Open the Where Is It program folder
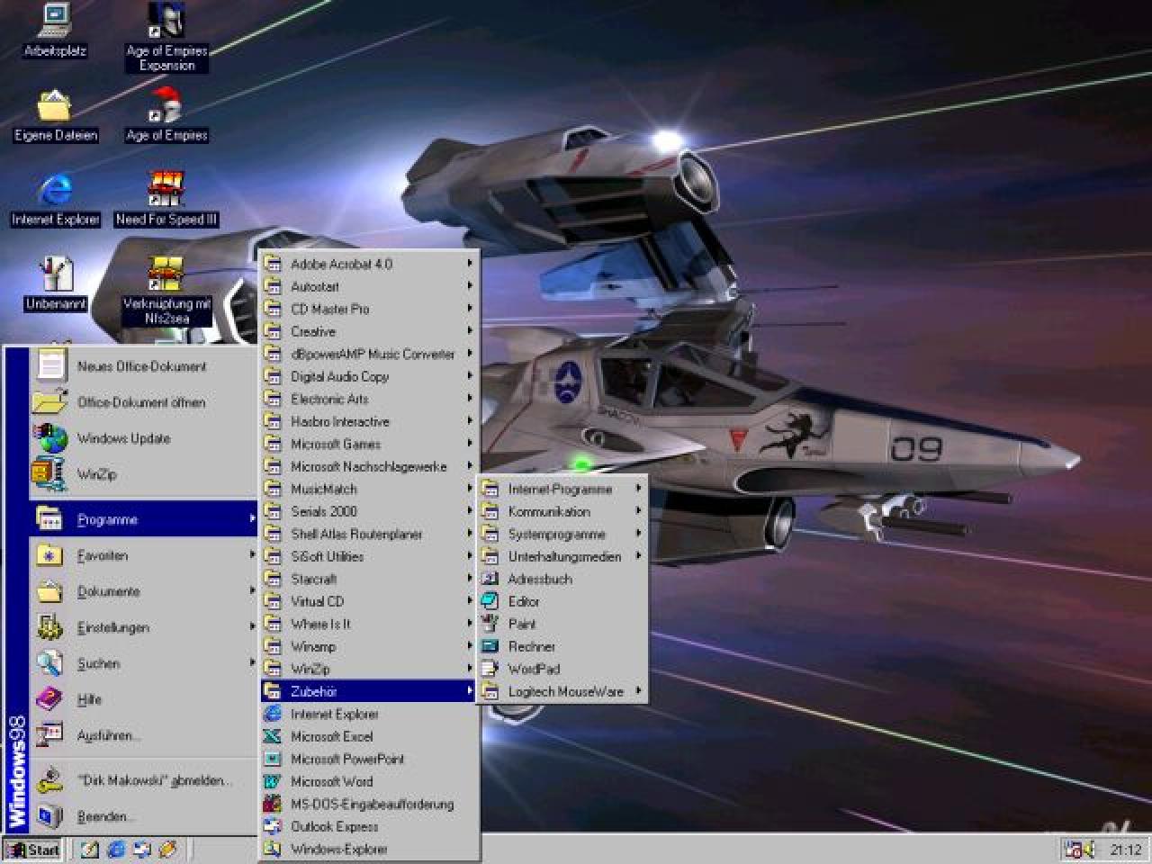This screenshot has width=1152, height=864. point(369,624)
